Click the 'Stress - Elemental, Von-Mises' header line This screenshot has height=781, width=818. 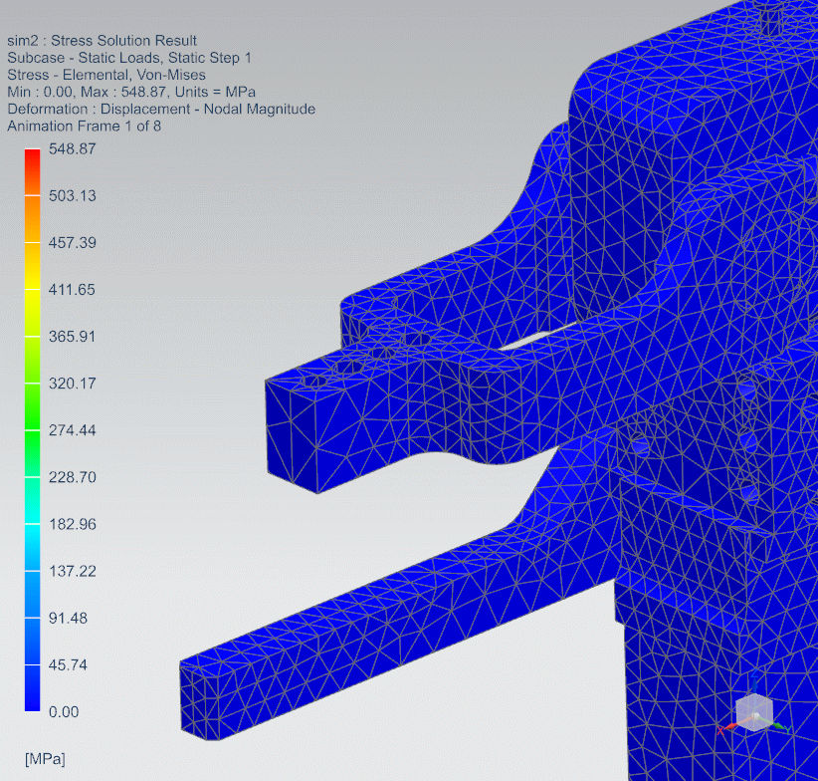(x=106, y=75)
